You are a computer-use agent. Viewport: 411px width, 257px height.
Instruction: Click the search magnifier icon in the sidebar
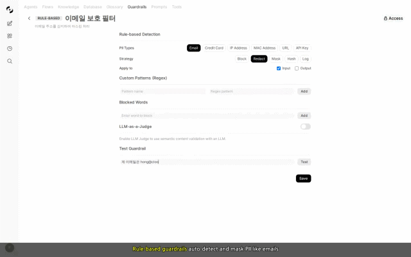[10, 61]
